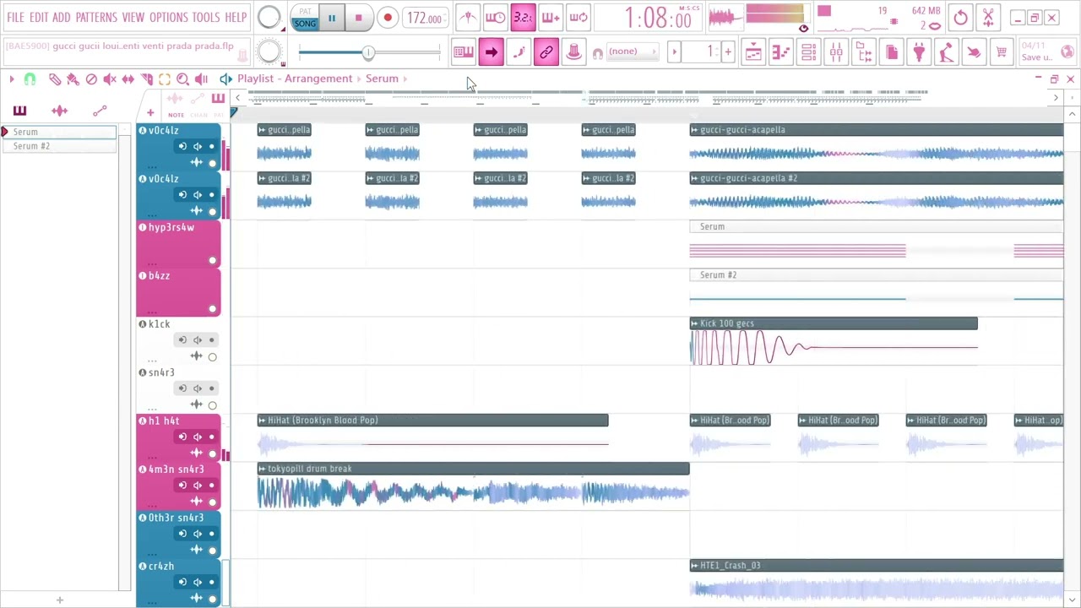The width and height of the screenshot is (1081, 608).
Task: Select the paint brush tool in playlist
Action: (x=73, y=79)
